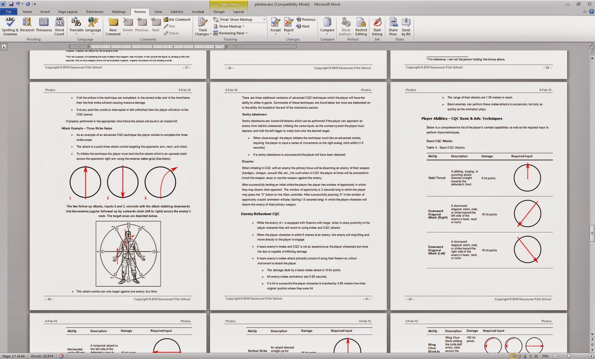This screenshot has width=595, height=359.
Task: Switch to the Home tab
Action: click(x=27, y=12)
